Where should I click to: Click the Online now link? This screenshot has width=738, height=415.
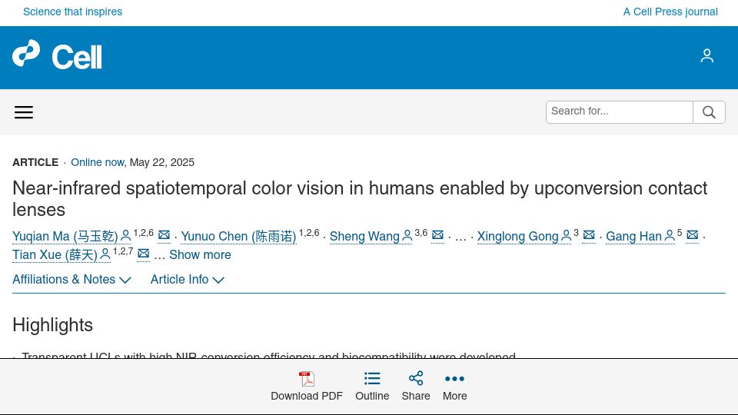click(98, 162)
